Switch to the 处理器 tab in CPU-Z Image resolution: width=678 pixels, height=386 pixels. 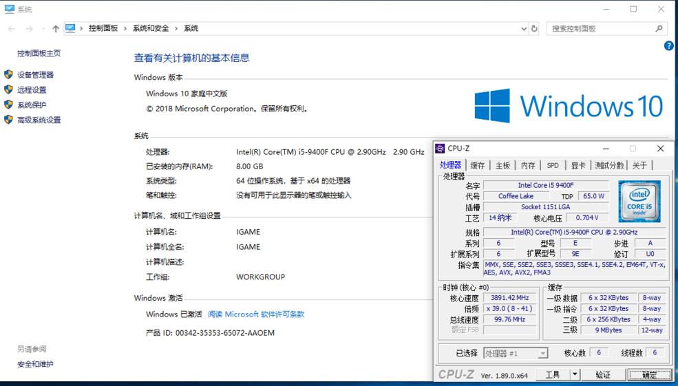451,165
